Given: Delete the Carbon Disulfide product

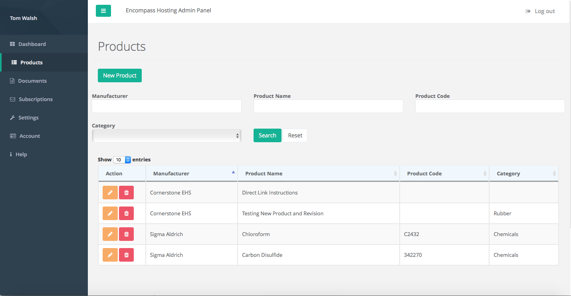Looking at the screenshot, I should (126, 255).
